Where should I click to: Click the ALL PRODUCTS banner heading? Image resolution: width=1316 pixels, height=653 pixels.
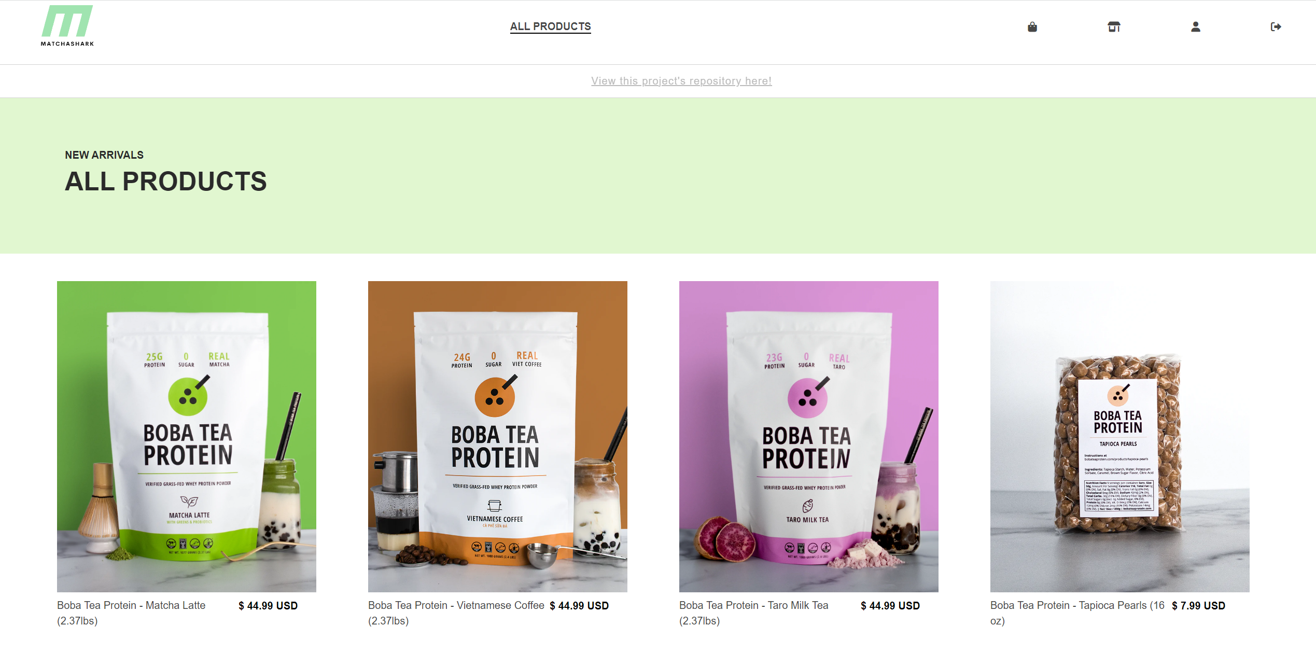tap(166, 182)
